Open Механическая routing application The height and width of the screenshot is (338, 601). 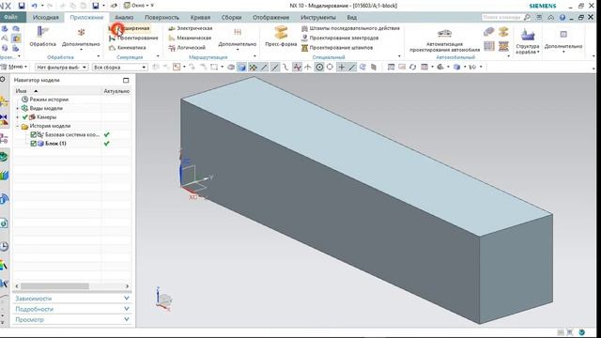(x=190, y=38)
